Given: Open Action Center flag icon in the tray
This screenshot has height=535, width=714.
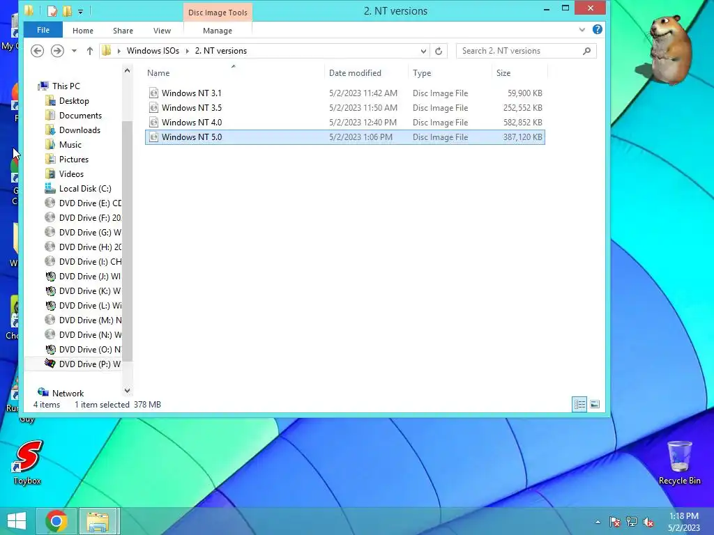Looking at the screenshot, I should [x=614, y=522].
